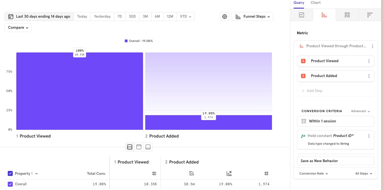The height and width of the screenshot is (190, 384).
Task: Uncheck the Overall row checkbox
Action: click(10, 184)
